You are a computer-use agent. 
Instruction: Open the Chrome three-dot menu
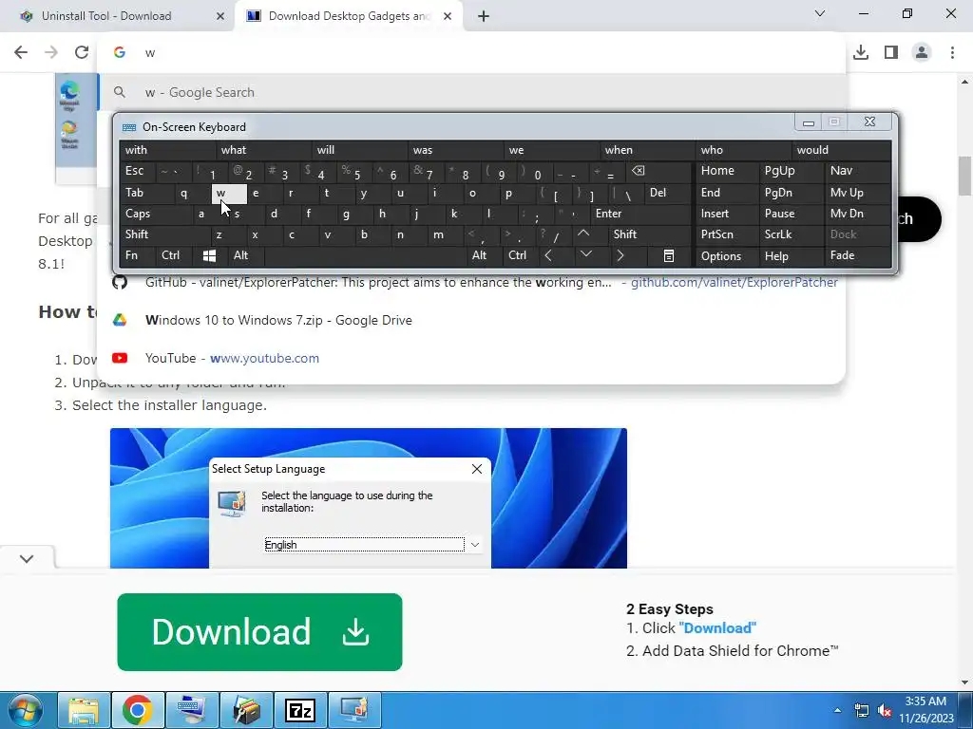pos(952,52)
